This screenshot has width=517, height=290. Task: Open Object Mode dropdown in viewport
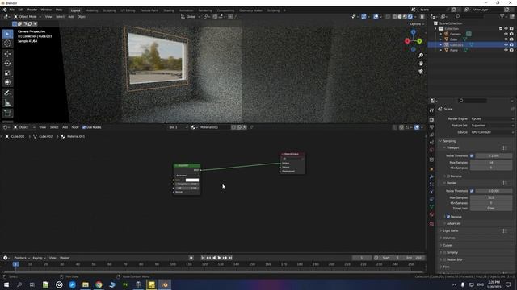pos(27,16)
